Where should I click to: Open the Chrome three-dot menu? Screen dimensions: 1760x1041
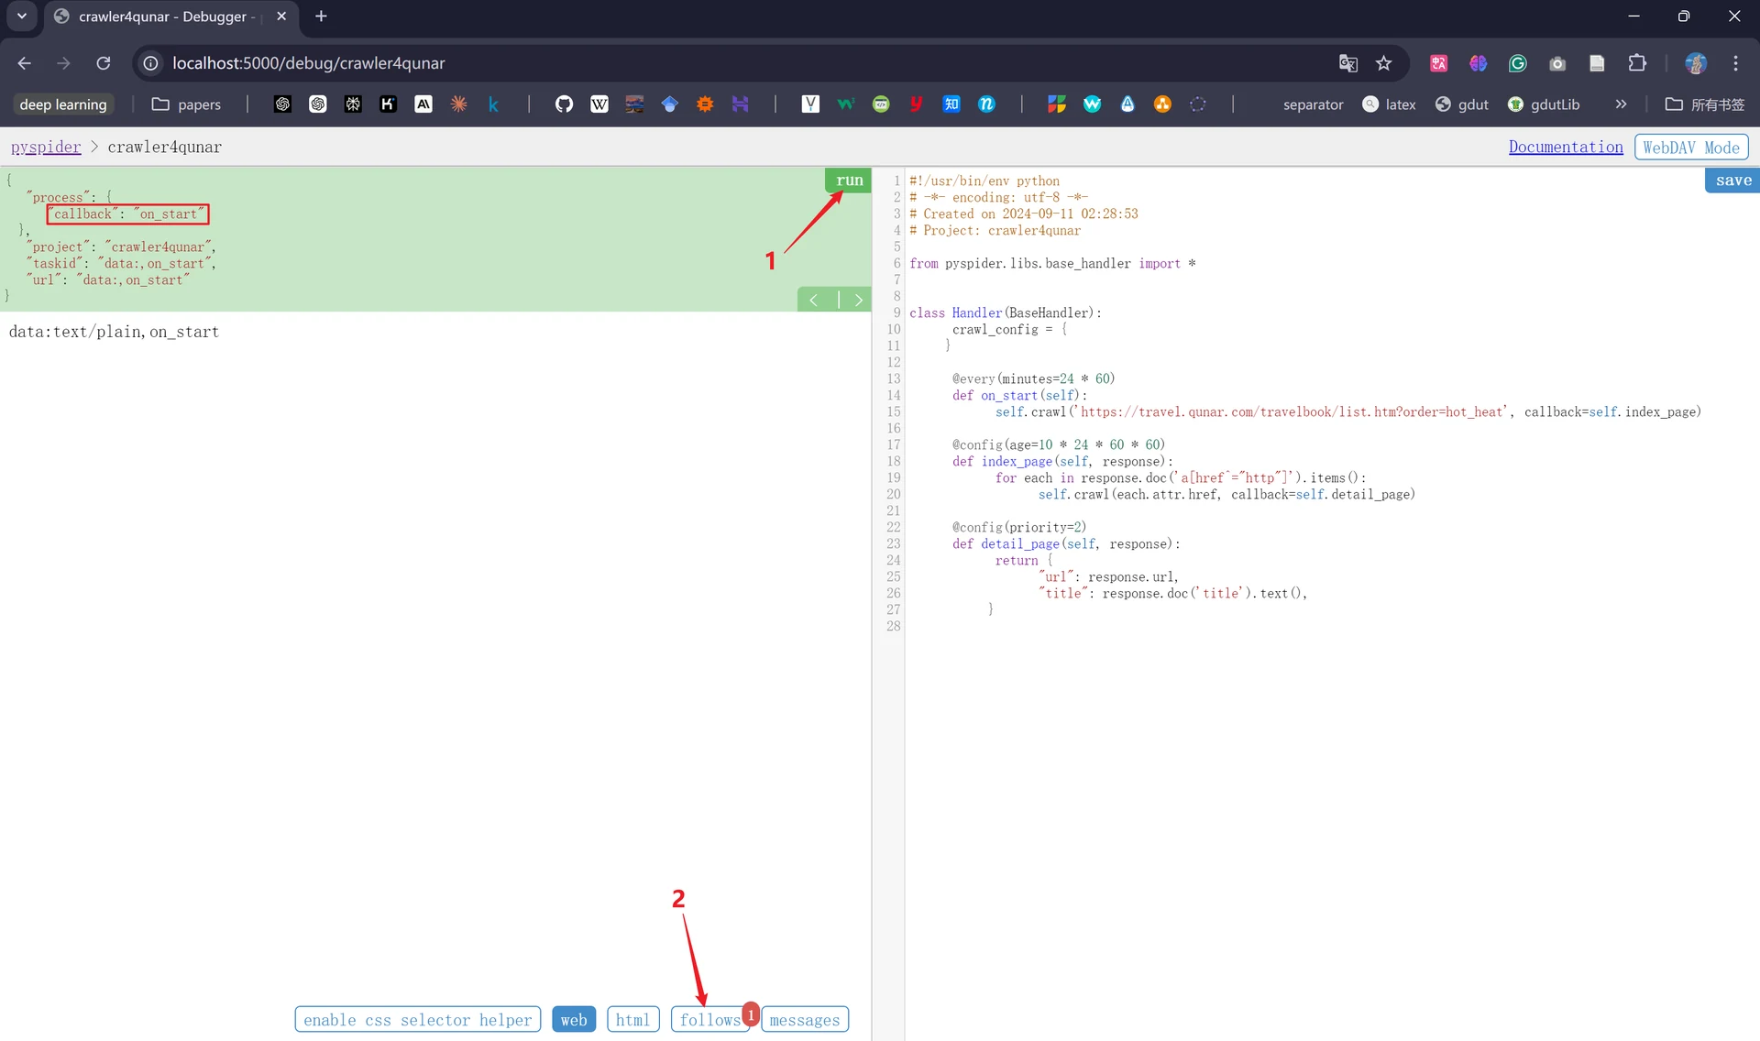[1735, 63]
